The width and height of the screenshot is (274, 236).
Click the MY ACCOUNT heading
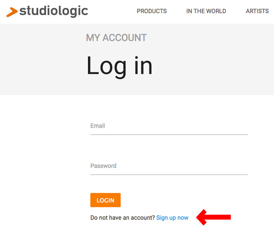click(116, 38)
